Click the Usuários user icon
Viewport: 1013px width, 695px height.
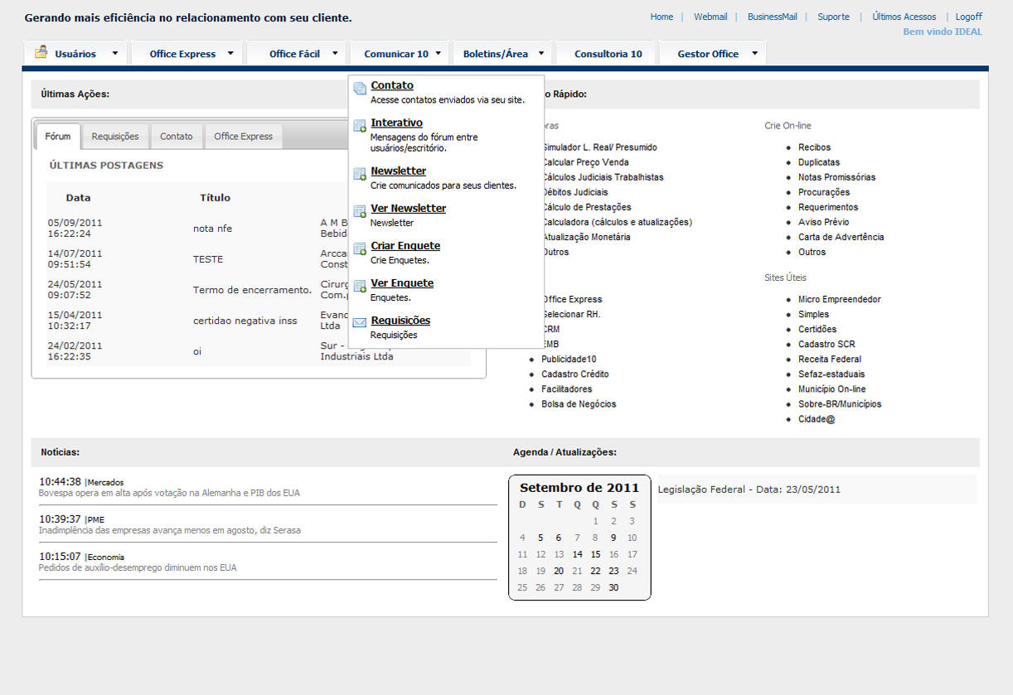(41, 52)
